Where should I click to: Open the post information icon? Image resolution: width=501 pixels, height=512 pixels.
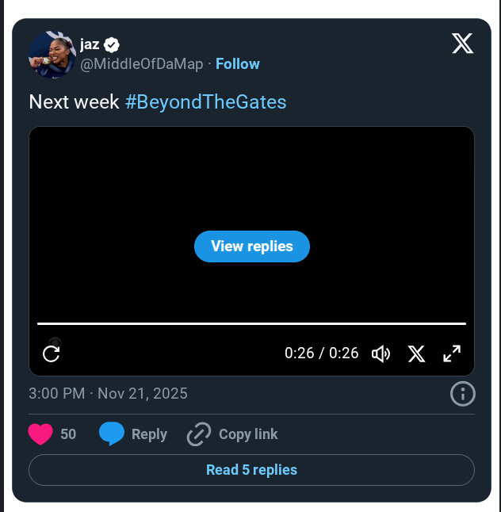click(x=462, y=394)
